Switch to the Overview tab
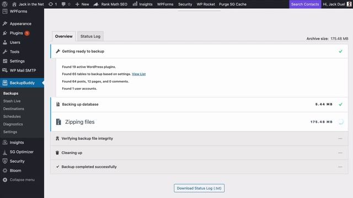Image resolution: width=353 pixels, height=198 pixels. point(64,36)
